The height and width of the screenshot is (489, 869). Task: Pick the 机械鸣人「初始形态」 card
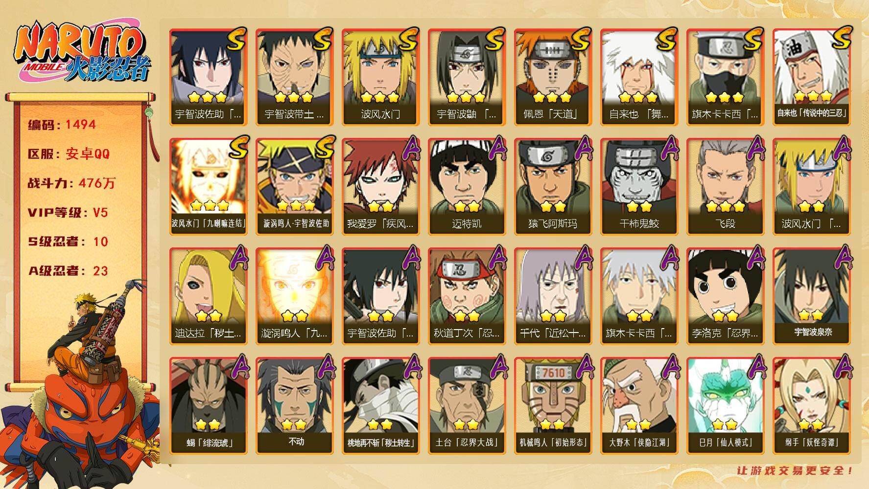(553, 405)
